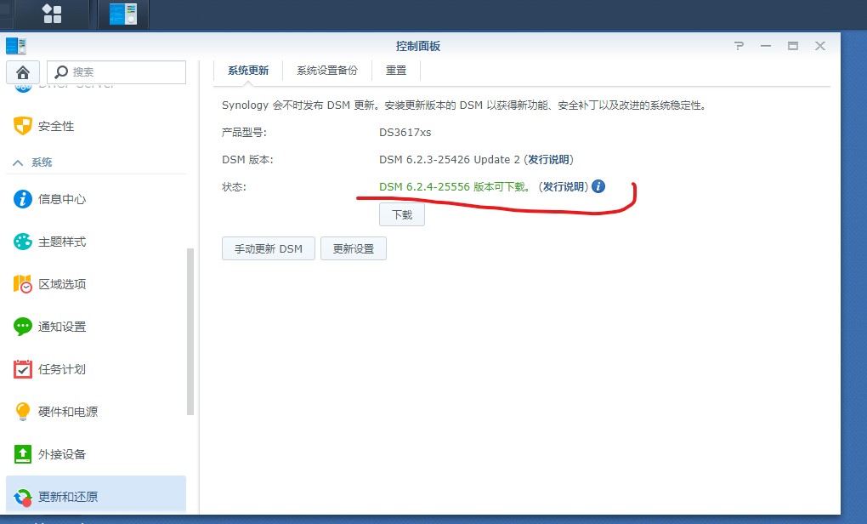This screenshot has width=867, height=524.
Task: Switch to the 系统设置备份 tab
Action: [x=327, y=71]
